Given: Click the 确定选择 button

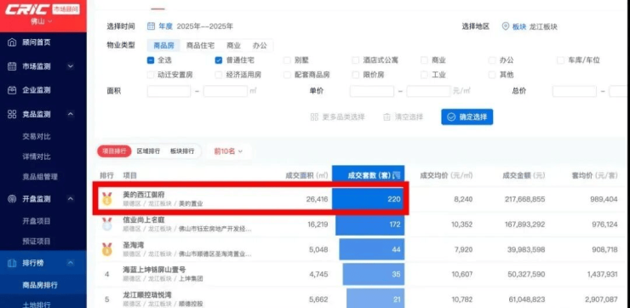Looking at the screenshot, I should [467, 117].
